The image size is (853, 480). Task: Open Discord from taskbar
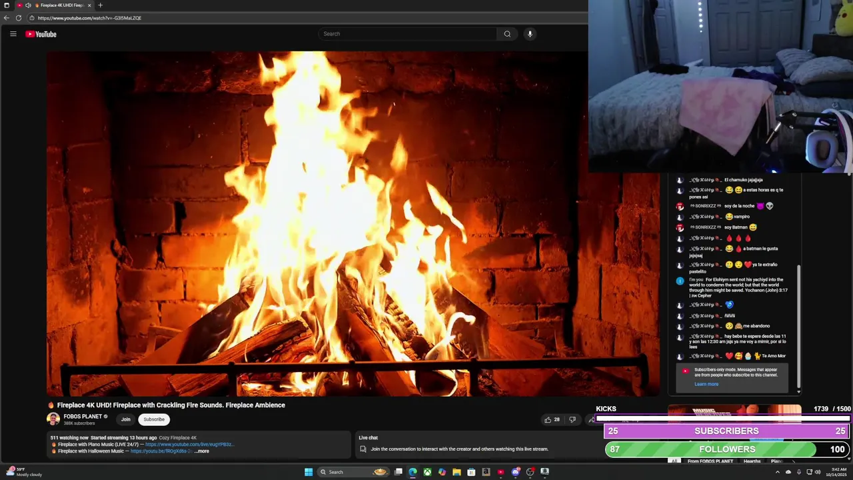tap(515, 472)
